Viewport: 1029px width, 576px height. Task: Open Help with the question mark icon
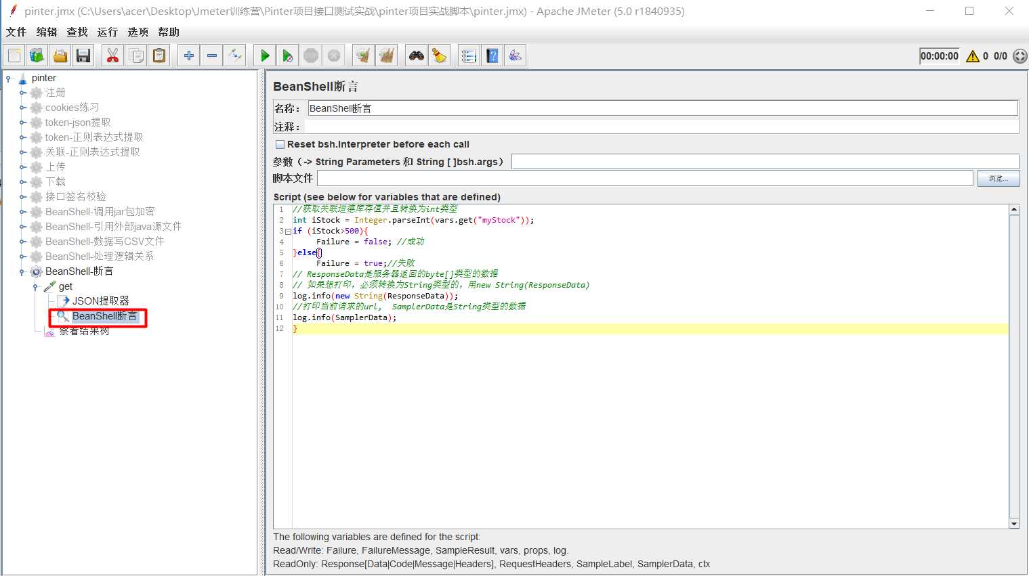[492, 56]
